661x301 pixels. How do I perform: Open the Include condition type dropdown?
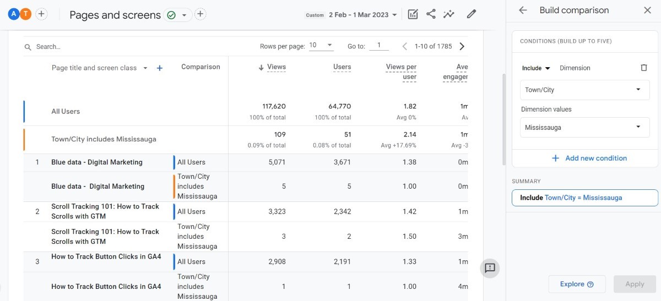coord(536,68)
